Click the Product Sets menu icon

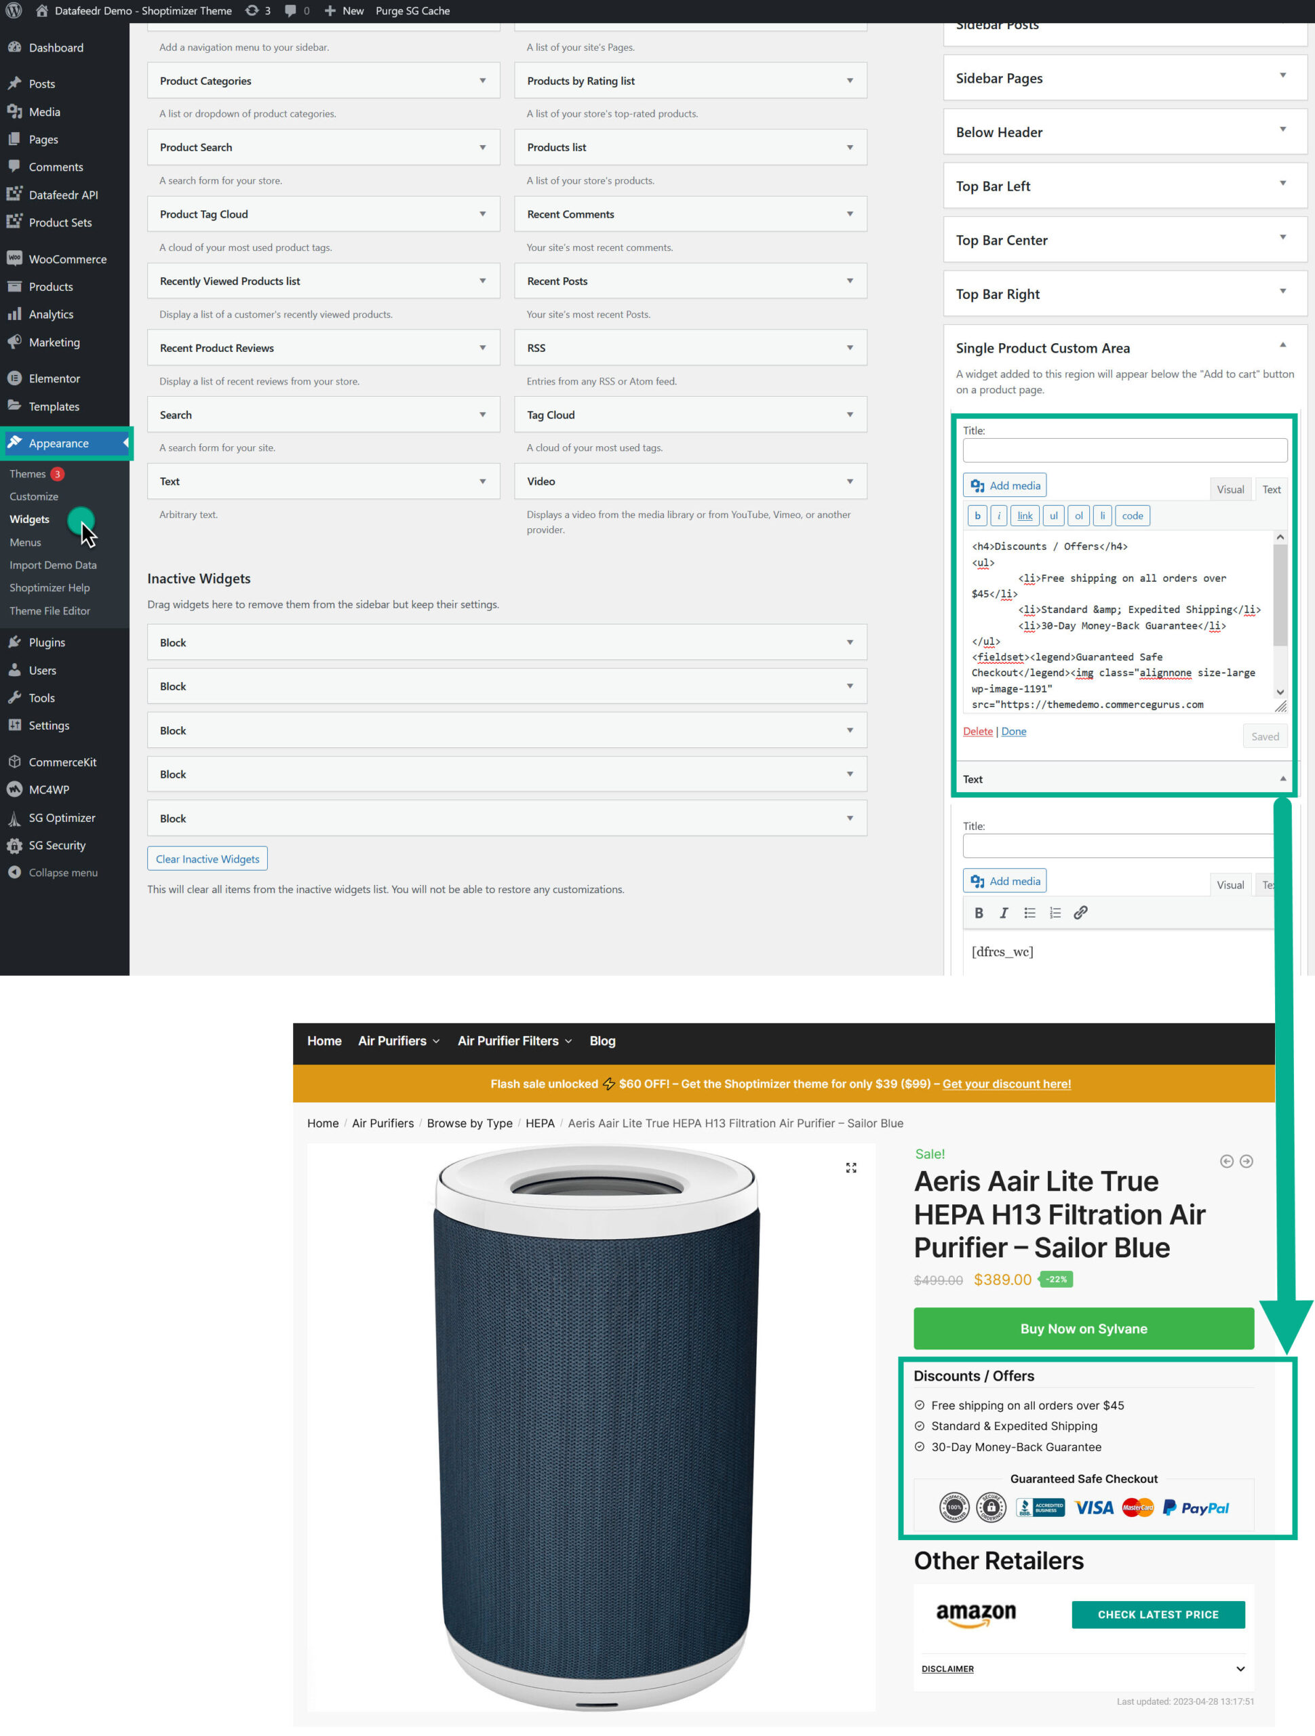tap(14, 221)
